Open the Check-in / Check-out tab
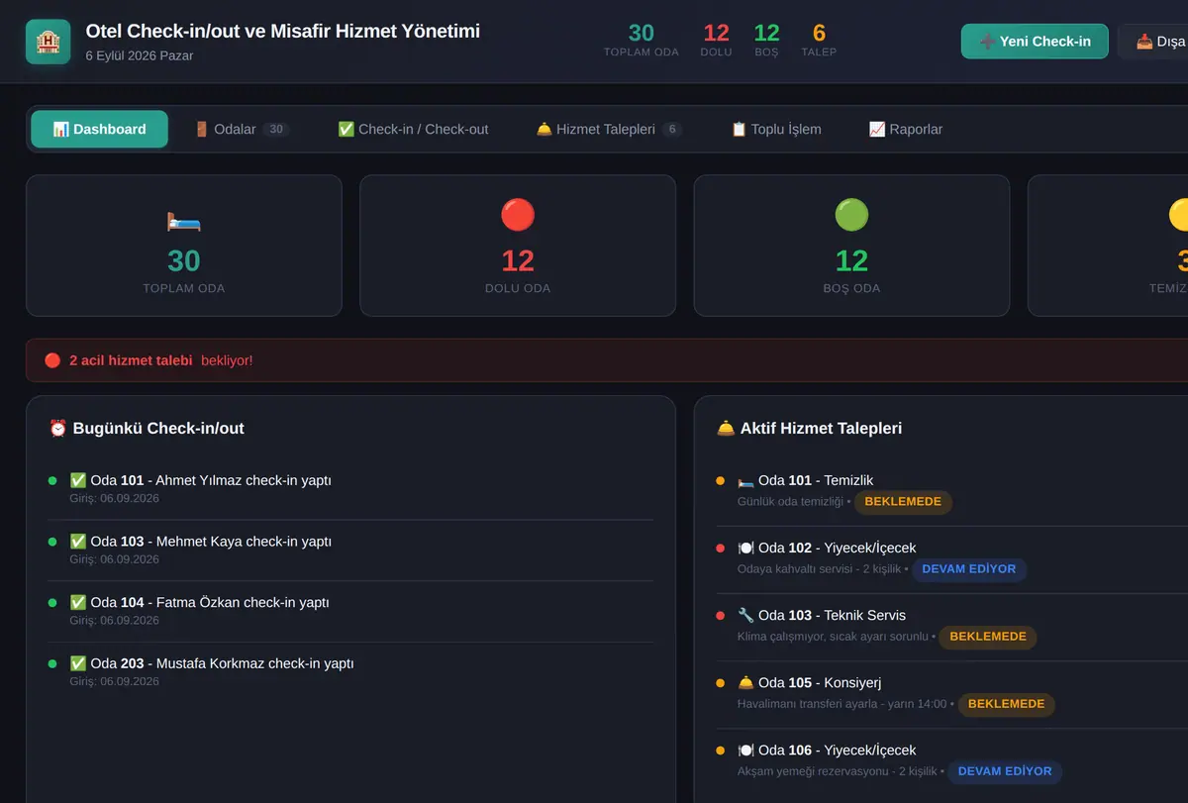The height and width of the screenshot is (803, 1188). [413, 129]
